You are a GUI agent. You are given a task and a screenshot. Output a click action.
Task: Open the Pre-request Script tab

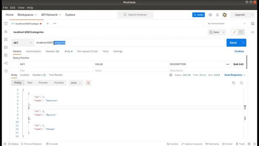pyautogui.click(x=87, y=52)
